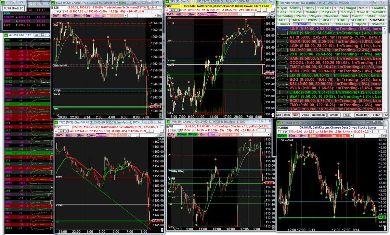
Task: Select the BEAT trending row
Action: (330, 96)
